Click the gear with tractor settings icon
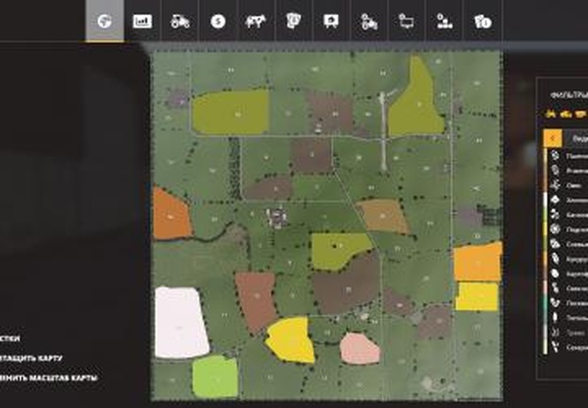This screenshot has width=588, height=408. [x=369, y=22]
